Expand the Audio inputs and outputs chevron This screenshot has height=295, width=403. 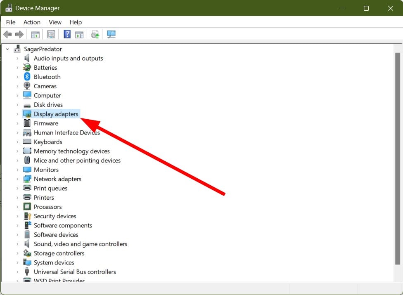click(17, 58)
